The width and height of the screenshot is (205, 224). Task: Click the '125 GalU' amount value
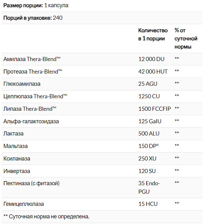[150, 121]
